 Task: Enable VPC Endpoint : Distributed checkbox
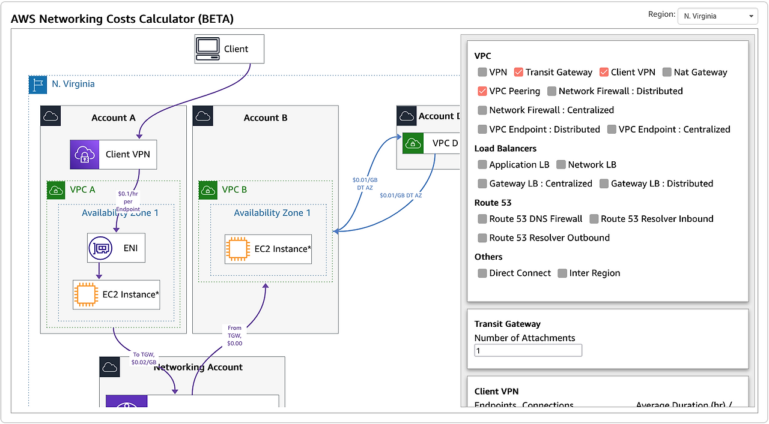[482, 130]
